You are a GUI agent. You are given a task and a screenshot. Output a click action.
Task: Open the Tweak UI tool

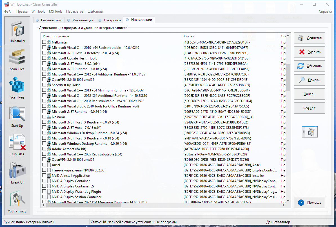17,173
